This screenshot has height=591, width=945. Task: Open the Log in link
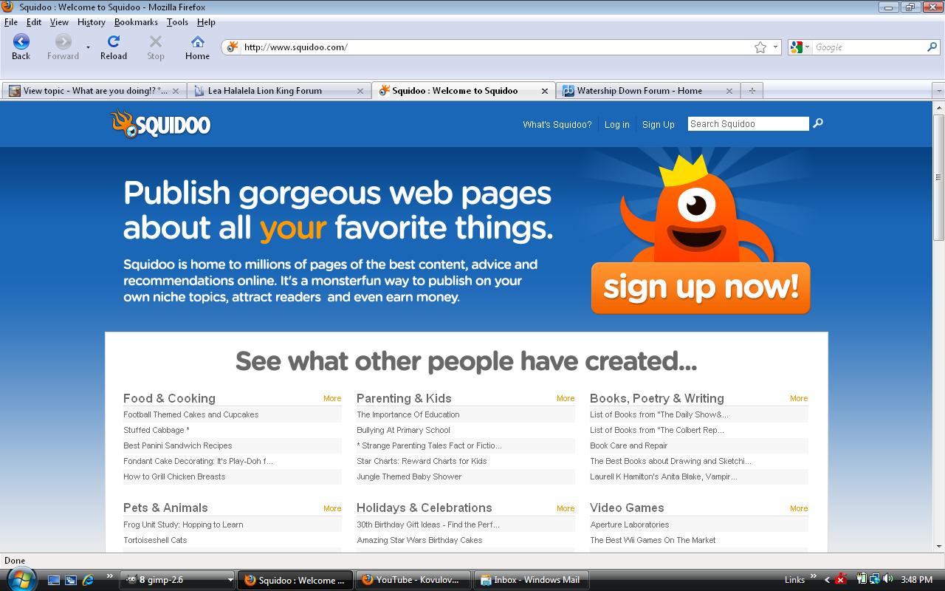[616, 125]
